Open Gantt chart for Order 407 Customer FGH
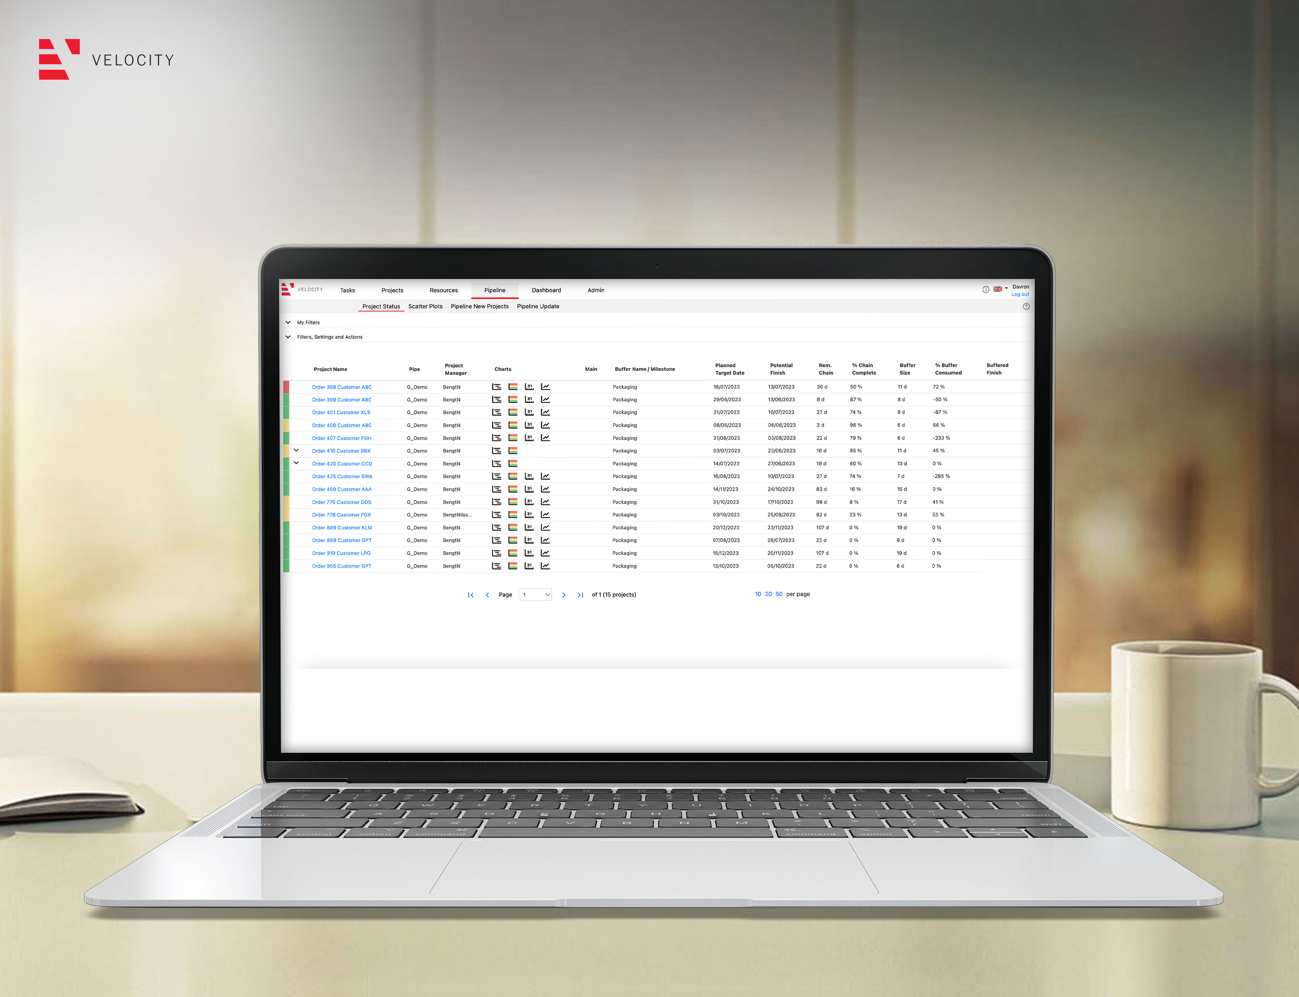The height and width of the screenshot is (997, 1299). point(496,438)
